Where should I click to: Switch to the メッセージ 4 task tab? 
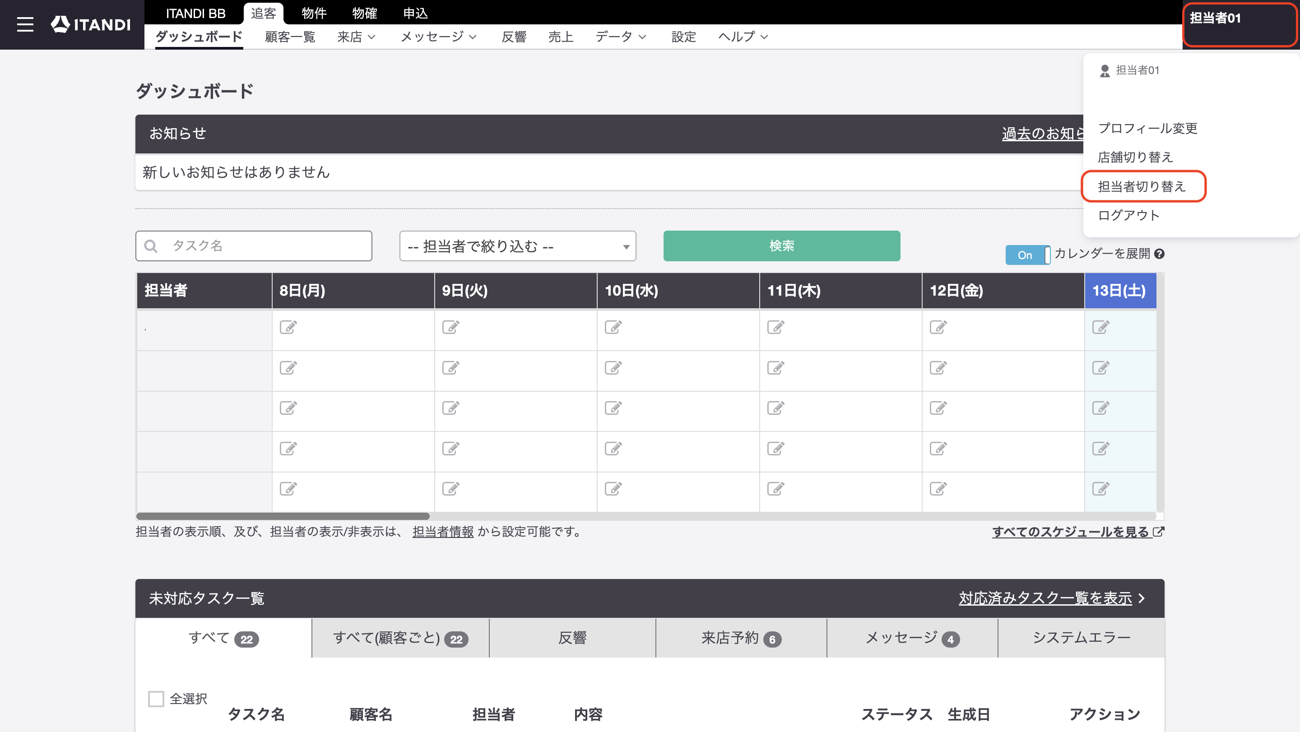tap(912, 638)
